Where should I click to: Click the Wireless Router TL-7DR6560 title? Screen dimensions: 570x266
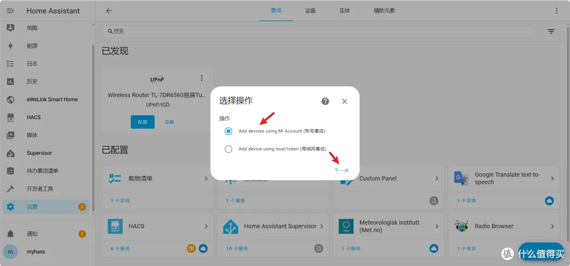[157, 95]
